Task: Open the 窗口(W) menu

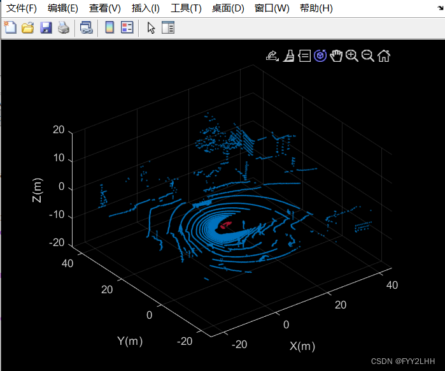Action: pyautogui.click(x=272, y=8)
